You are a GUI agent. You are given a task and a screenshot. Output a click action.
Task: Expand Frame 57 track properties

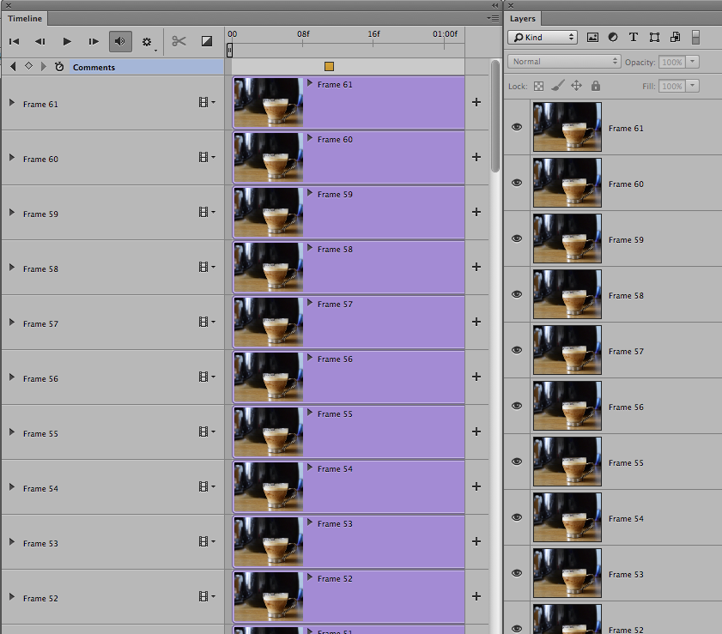12,322
